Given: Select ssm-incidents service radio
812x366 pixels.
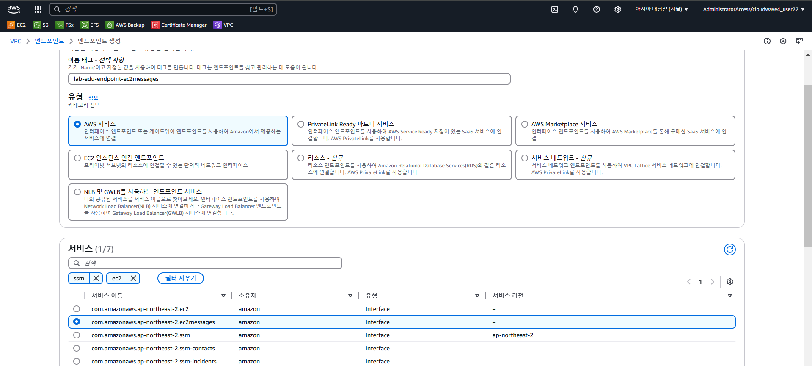Looking at the screenshot, I should coord(77,361).
